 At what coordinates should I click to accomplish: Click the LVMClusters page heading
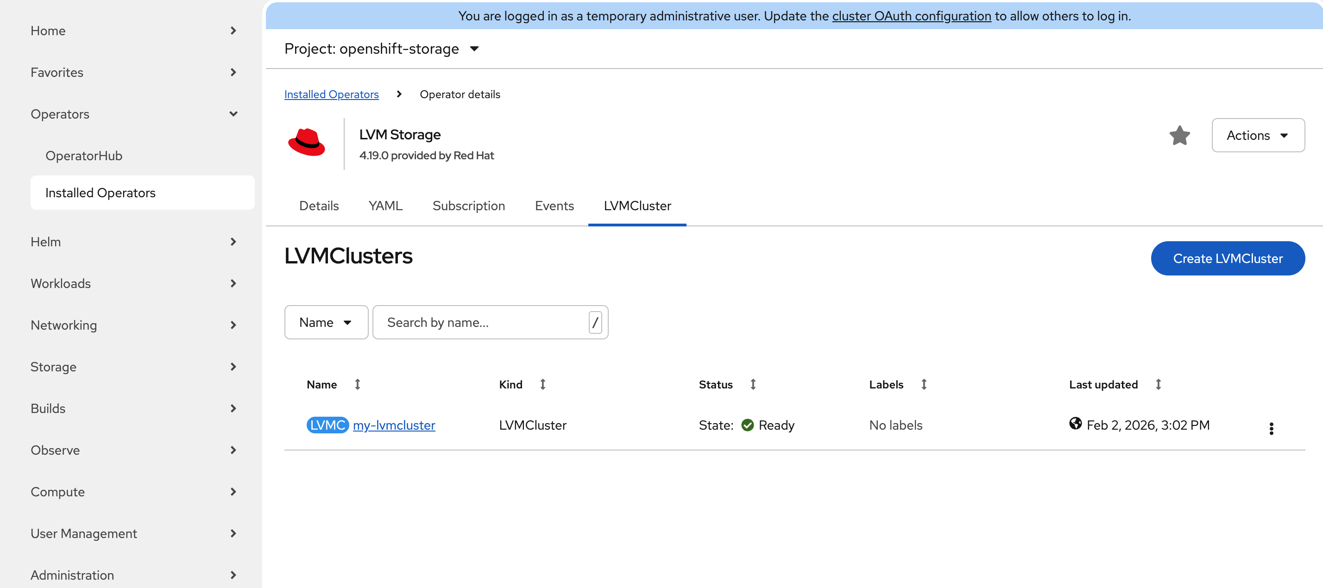pyautogui.click(x=348, y=256)
